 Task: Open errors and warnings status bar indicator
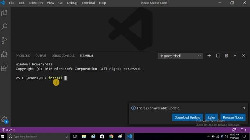[9, 130]
